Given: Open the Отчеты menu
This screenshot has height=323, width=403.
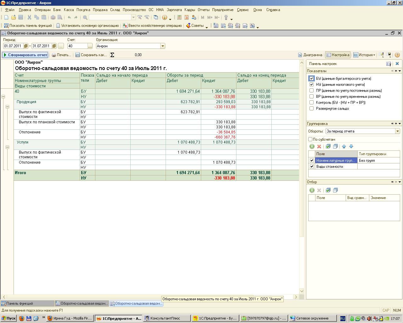Looking at the screenshot, I should 203,10.
